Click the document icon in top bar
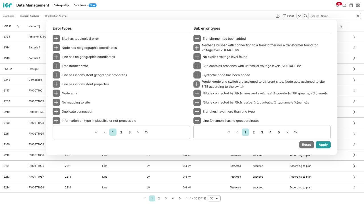 (351, 5)
